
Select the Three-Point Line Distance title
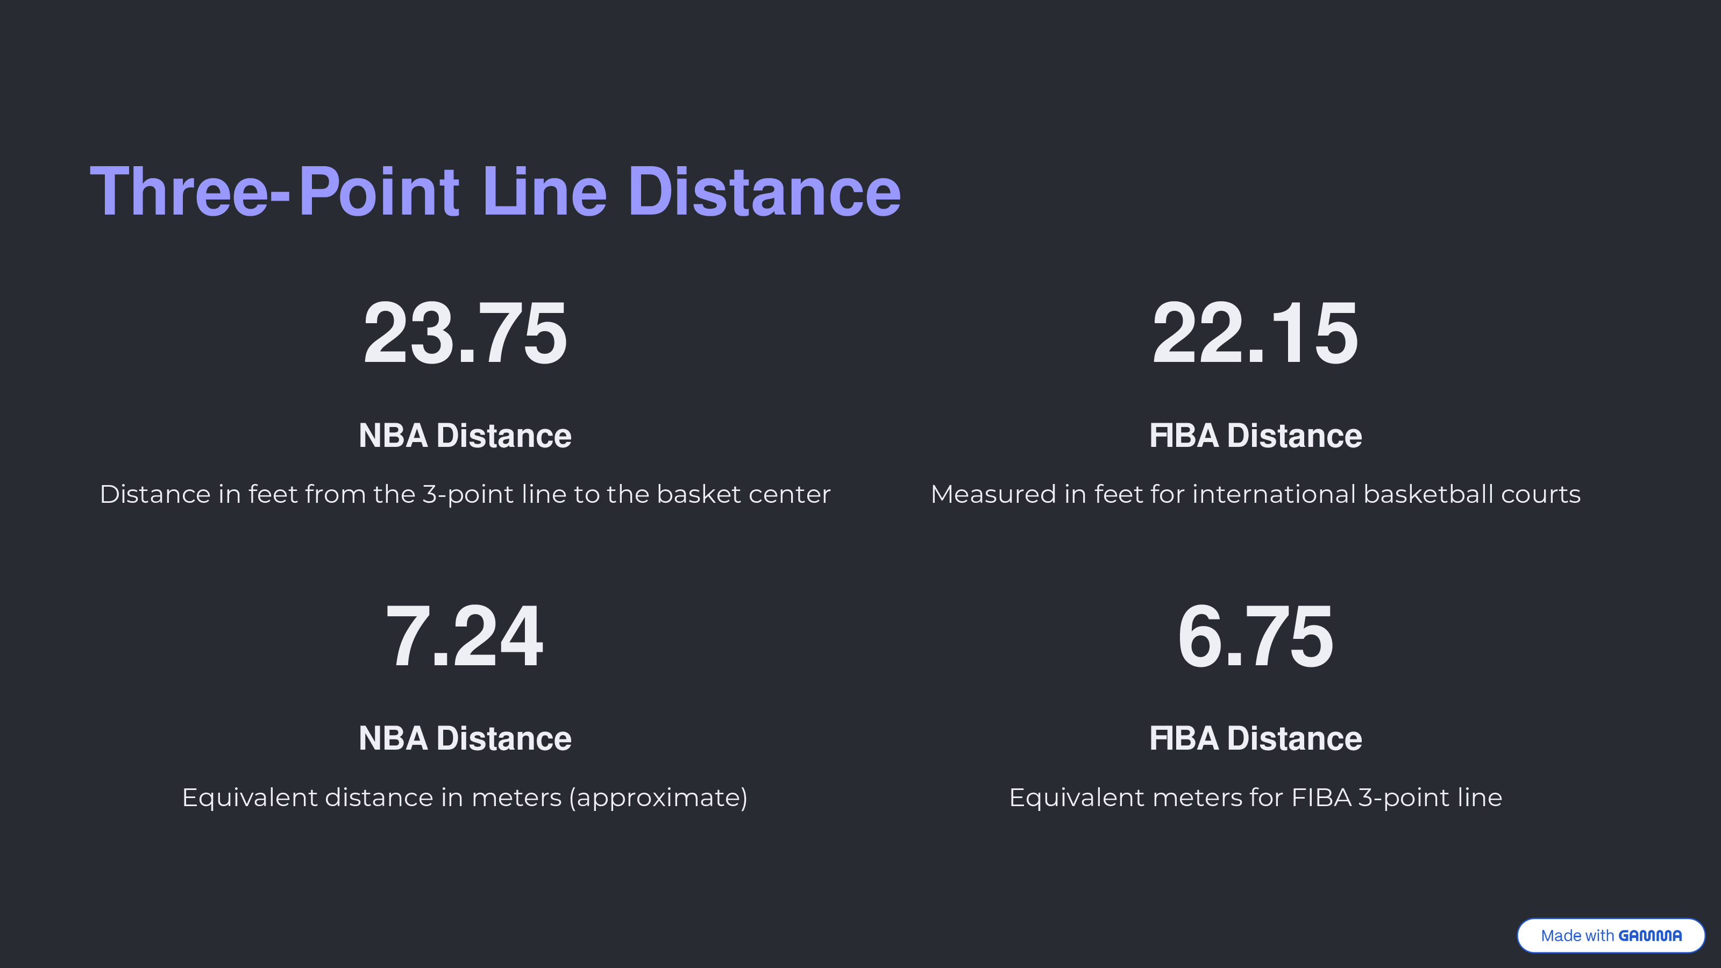pyautogui.click(x=496, y=192)
